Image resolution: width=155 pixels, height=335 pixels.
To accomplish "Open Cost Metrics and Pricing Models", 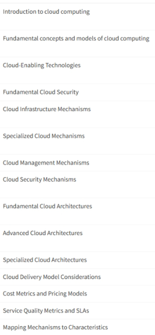I will pyautogui.click(x=77, y=294).
